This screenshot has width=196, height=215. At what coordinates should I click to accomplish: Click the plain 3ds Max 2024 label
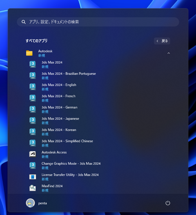click(52, 62)
